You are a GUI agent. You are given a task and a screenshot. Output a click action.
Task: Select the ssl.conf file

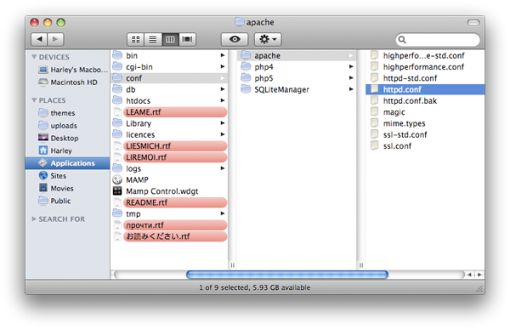tap(425, 146)
